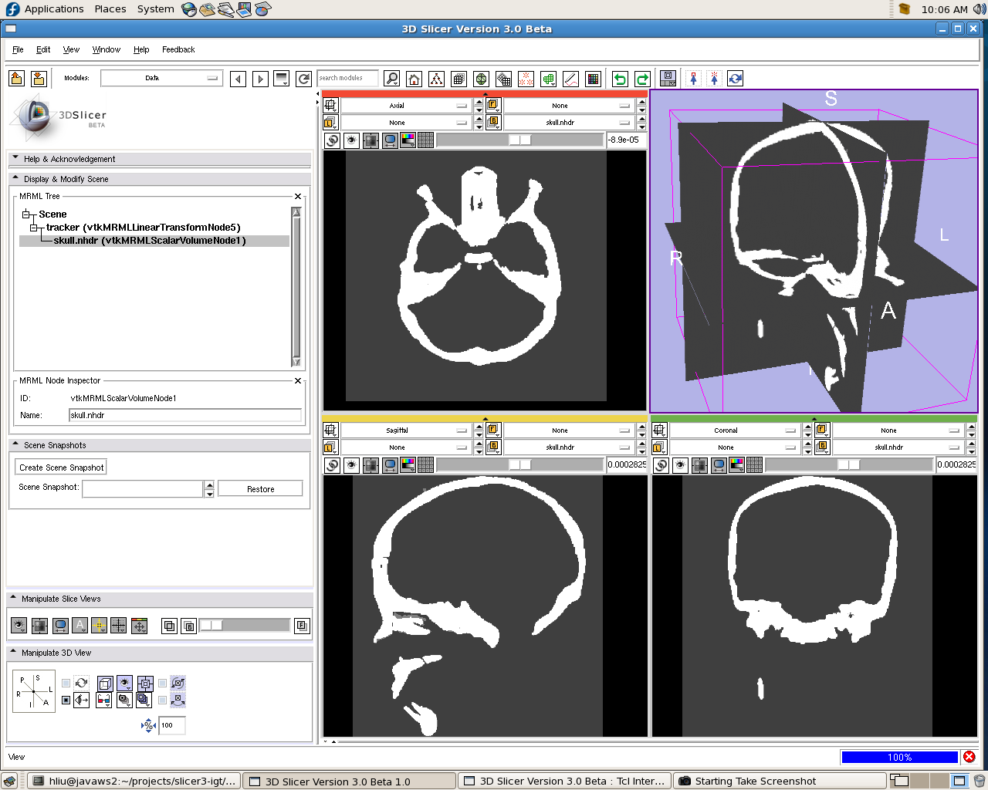The width and height of the screenshot is (988, 790).
Task: Open the Data tree module icon
Action: coord(437,79)
